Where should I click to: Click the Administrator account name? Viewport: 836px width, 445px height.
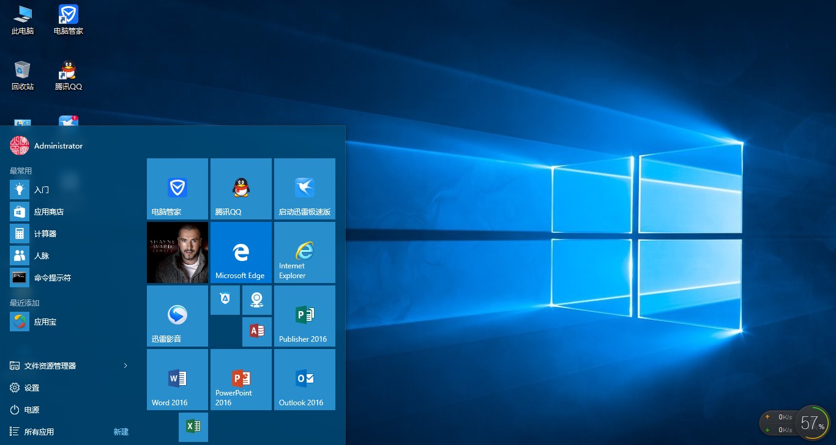click(x=58, y=146)
